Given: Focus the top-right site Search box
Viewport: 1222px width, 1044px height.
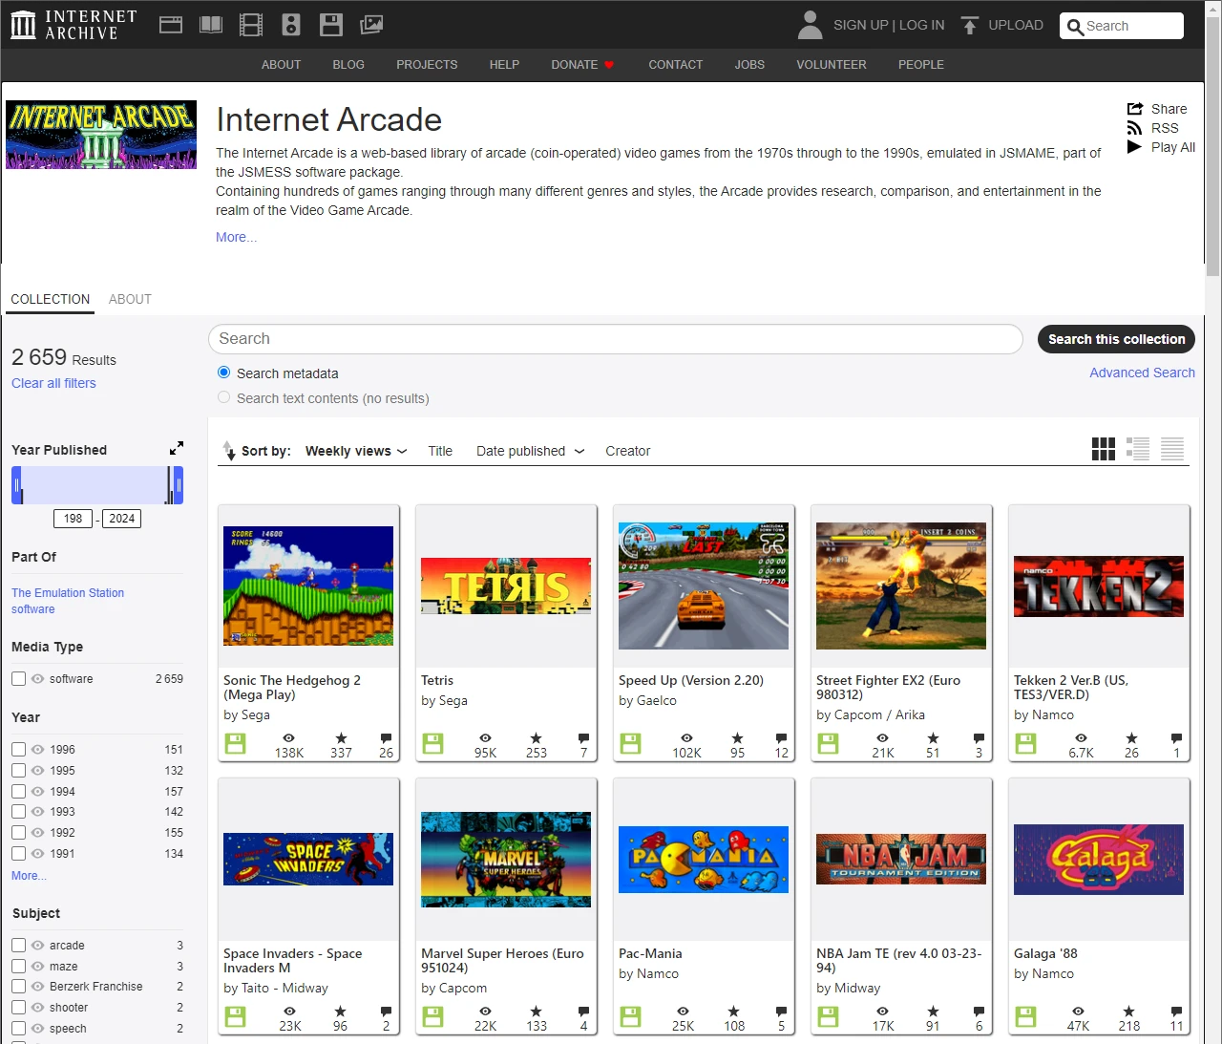Looking at the screenshot, I should coord(1122,26).
